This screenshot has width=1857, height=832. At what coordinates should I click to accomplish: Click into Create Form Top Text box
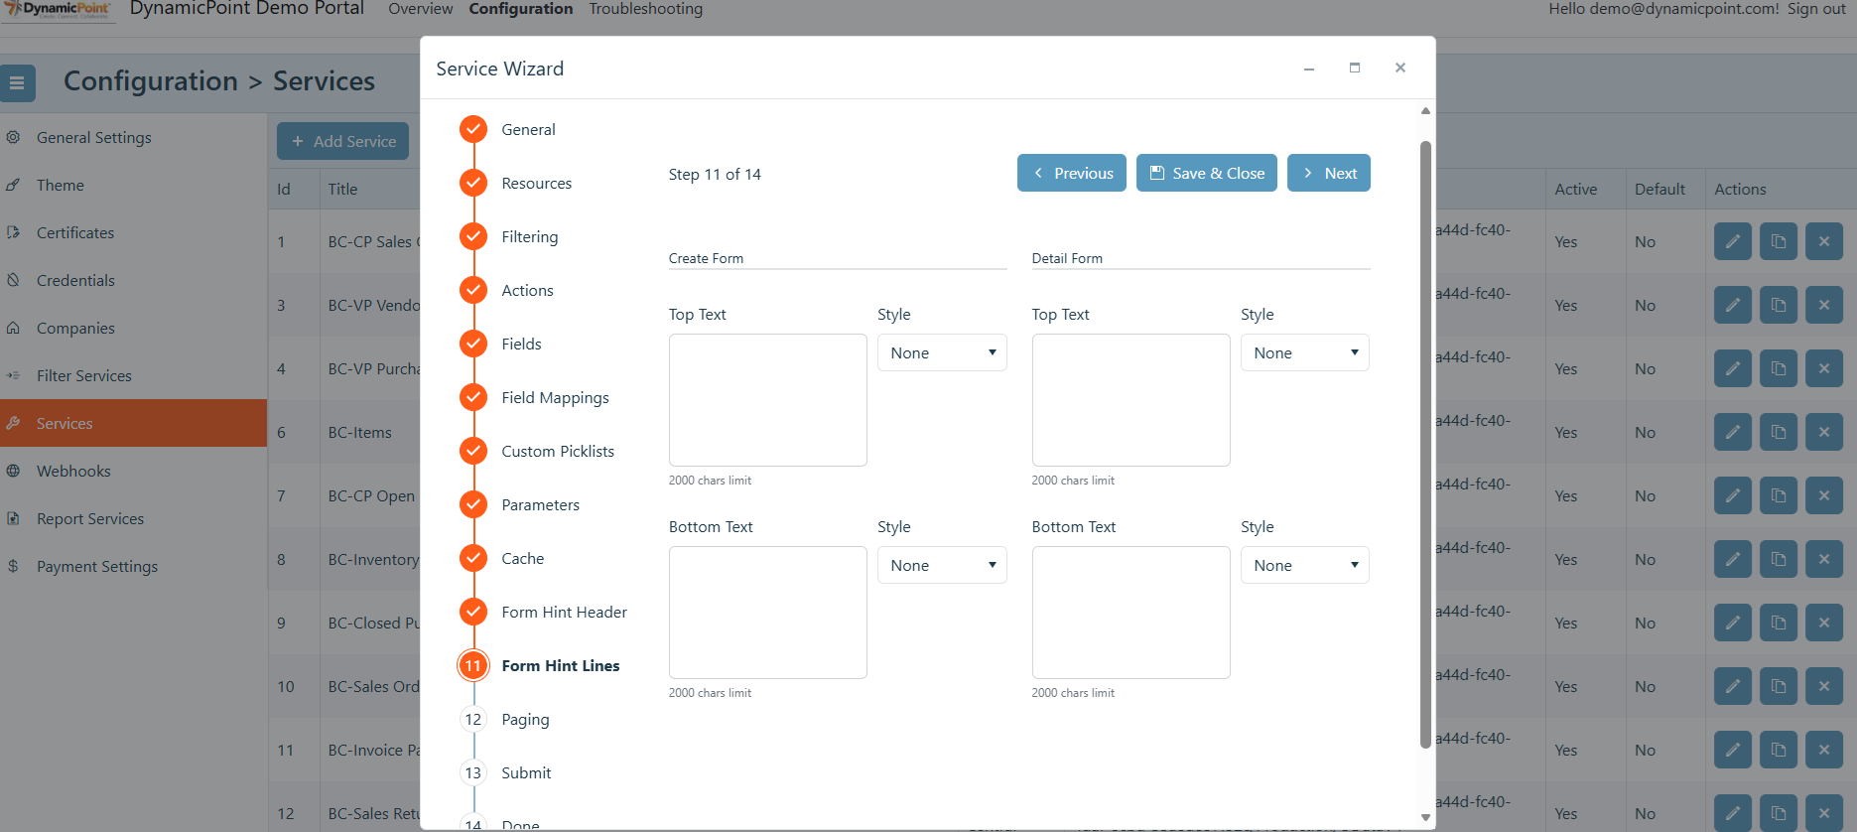(x=768, y=400)
